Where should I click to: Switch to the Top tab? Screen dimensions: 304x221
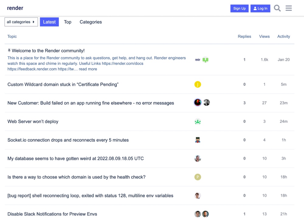[x=68, y=22]
